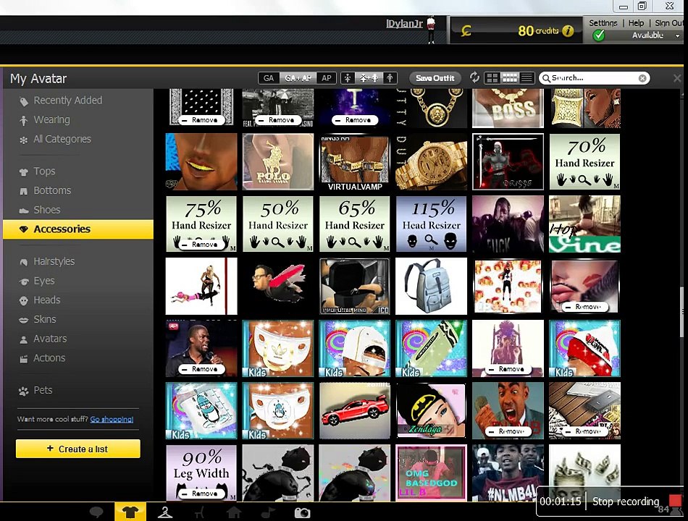Select the POLO earring thumbnail

278,161
